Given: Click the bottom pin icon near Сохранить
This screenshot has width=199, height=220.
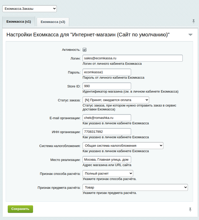Looking at the screenshot, I should [190, 209].
